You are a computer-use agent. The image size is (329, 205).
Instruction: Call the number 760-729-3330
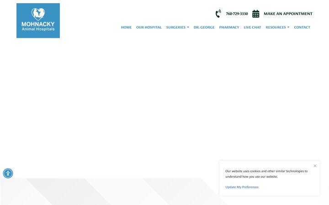tap(237, 14)
